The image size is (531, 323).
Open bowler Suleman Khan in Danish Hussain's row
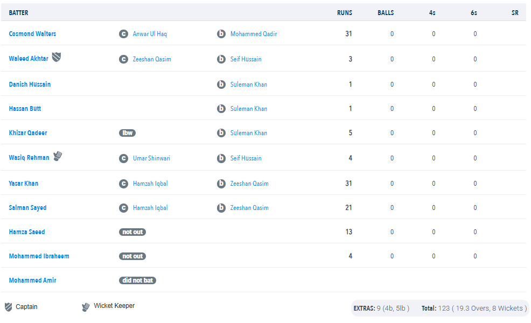tap(249, 85)
